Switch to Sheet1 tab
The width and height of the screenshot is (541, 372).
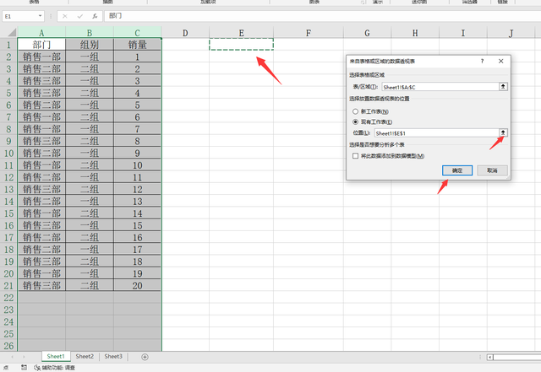click(x=56, y=357)
